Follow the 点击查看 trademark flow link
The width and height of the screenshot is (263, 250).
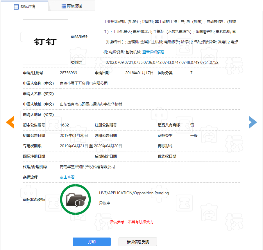click(67, 177)
